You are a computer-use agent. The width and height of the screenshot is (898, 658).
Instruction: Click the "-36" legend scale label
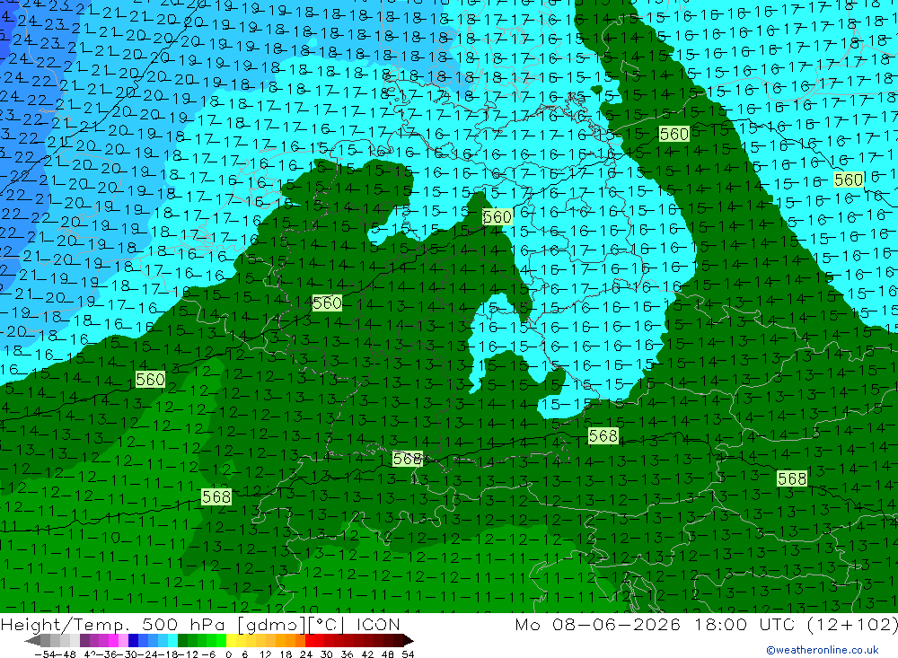coord(107,654)
